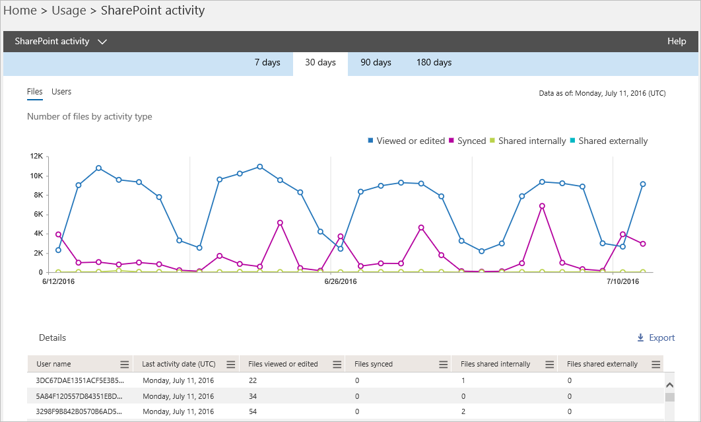Open Last activity date column menu icon
The width and height of the screenshot is (701, 422).
point(230,365)
